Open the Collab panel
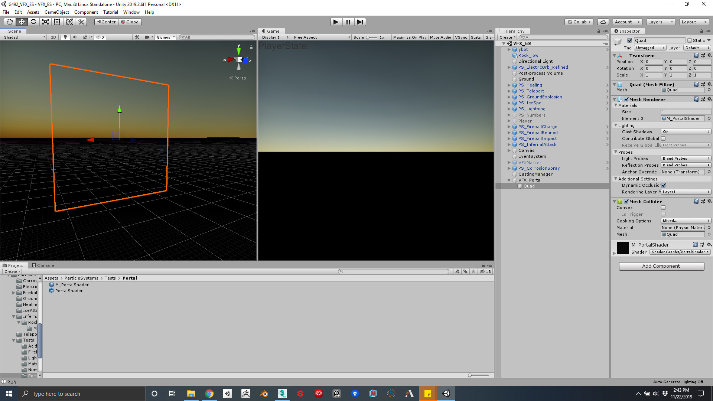Image resolution: width=713 pixels, height=401 pixels. 578,22
